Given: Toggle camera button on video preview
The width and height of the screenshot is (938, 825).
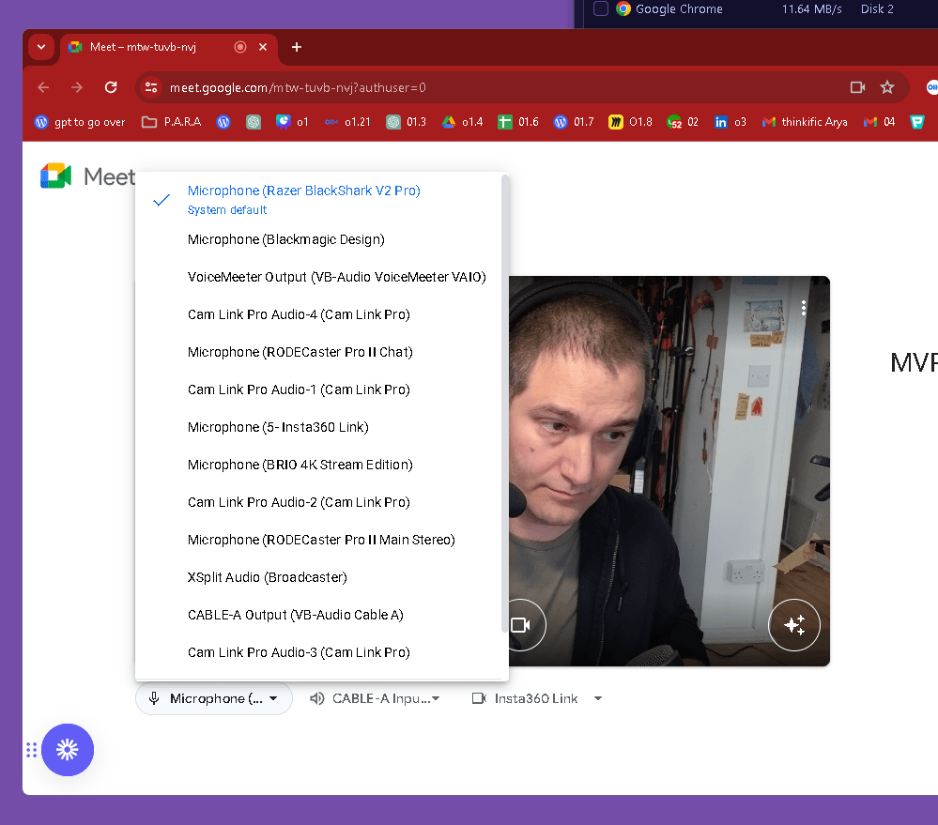Looking at the screenshot, I should [520, 625].
